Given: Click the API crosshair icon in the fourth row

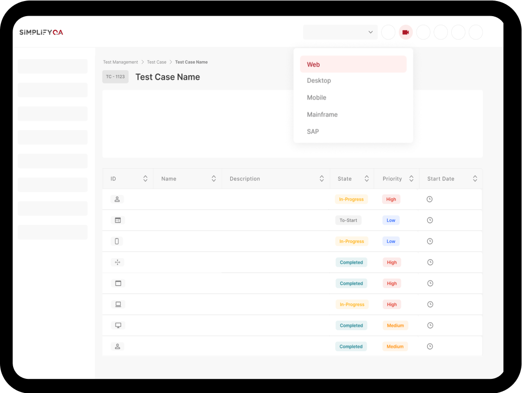Looking at the screenshot, I should click(117, 262).
